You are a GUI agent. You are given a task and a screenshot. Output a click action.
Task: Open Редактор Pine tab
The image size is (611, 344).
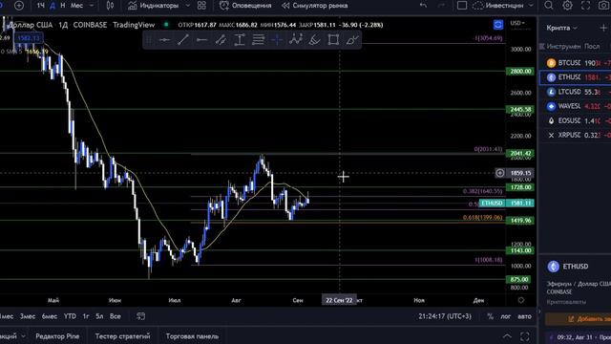(x=57, y=336)
